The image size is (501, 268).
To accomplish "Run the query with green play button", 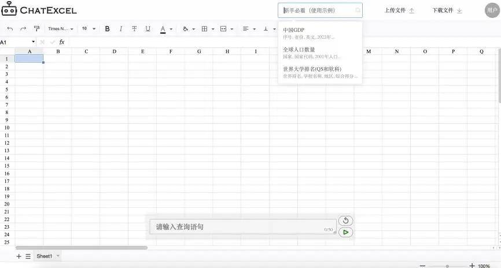I will 346,232.
